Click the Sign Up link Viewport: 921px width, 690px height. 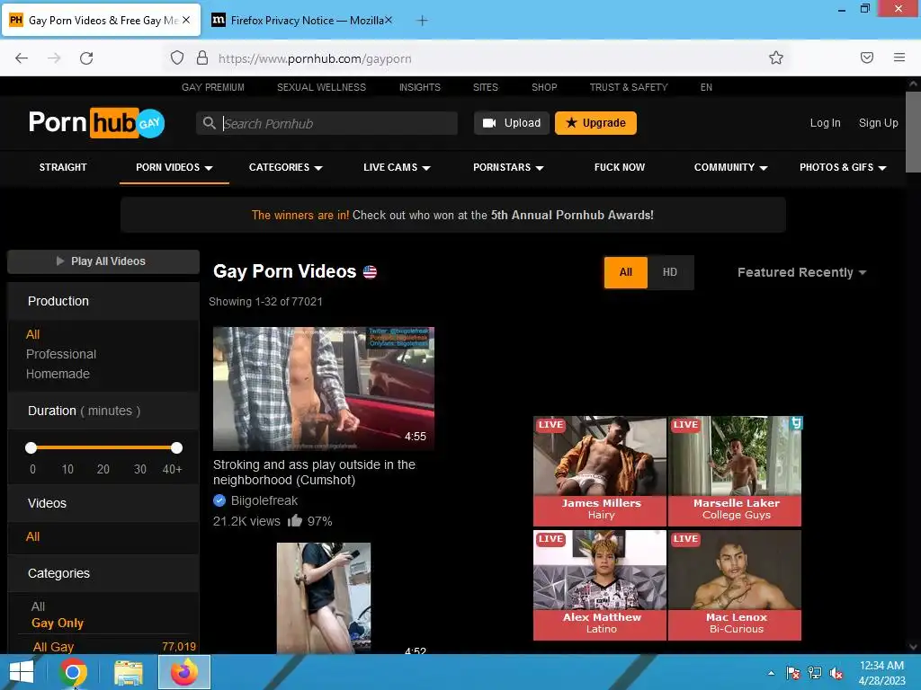click(878, 122)
